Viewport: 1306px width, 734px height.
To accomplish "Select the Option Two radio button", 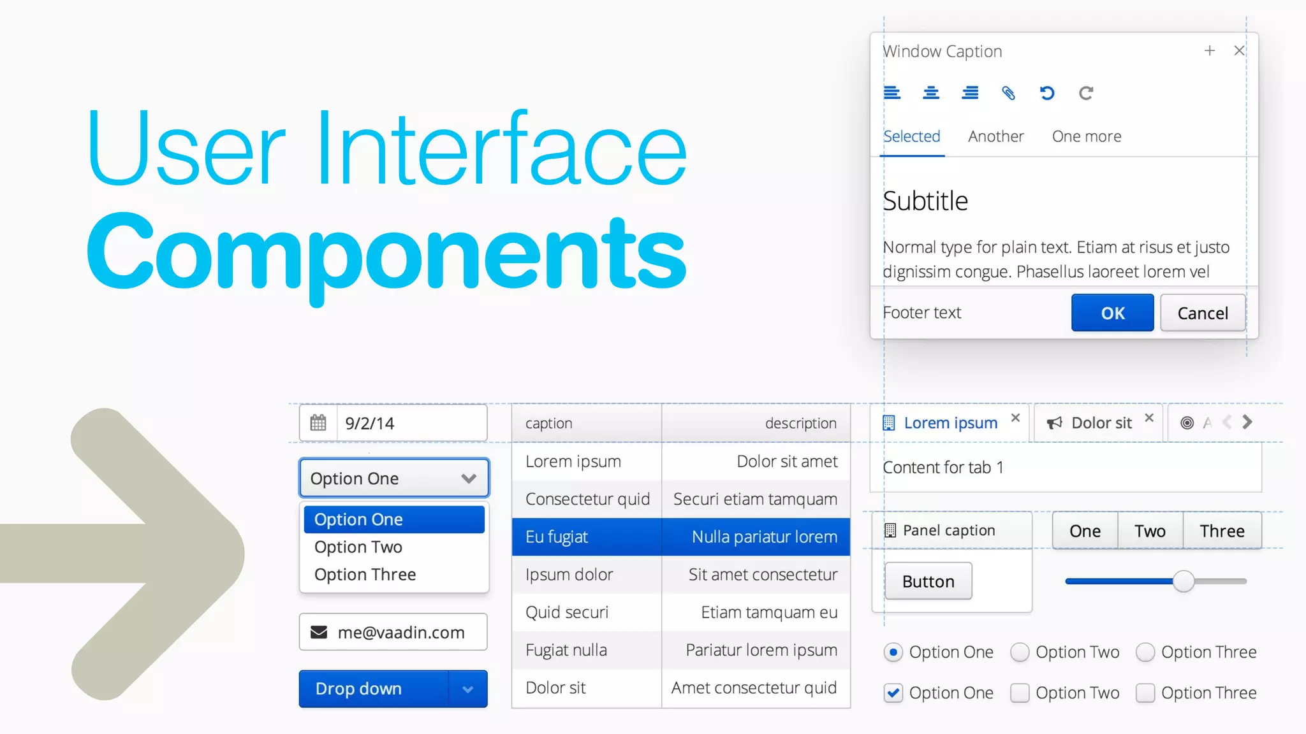I will pyautogui.click(x=1020, y=652).
